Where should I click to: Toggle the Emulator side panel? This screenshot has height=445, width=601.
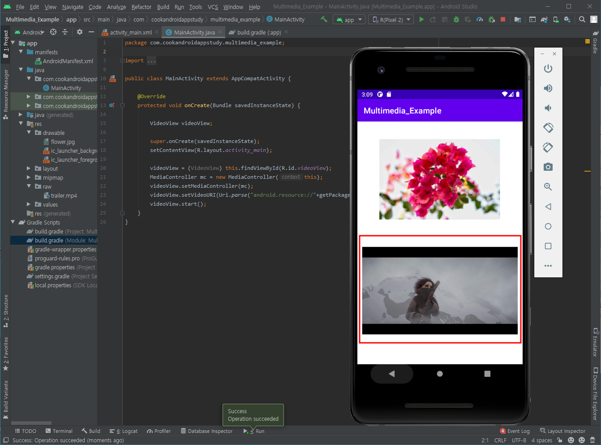[595, 342]
